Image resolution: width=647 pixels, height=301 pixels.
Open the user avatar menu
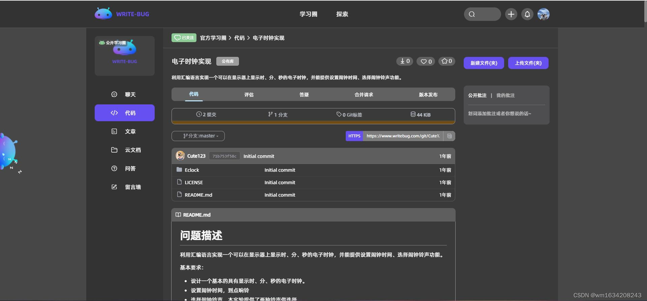coord(543,14)
